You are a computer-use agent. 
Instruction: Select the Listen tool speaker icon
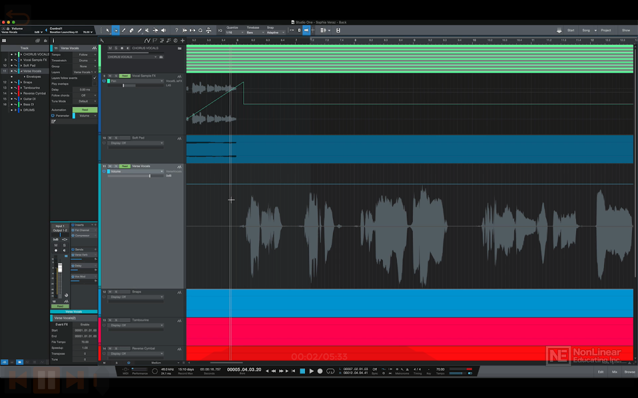point(163,30)
